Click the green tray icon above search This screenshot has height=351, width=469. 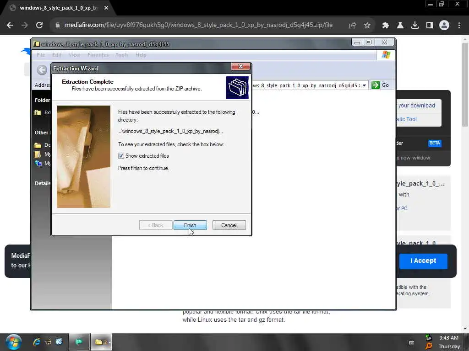coord(429,338)
